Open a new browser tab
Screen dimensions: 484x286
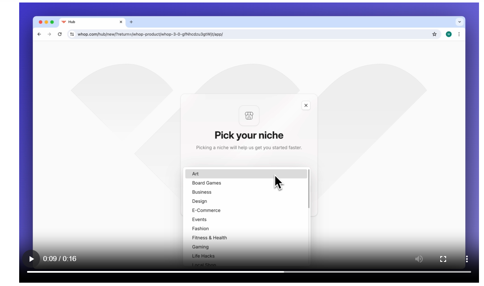coord(131,22)
